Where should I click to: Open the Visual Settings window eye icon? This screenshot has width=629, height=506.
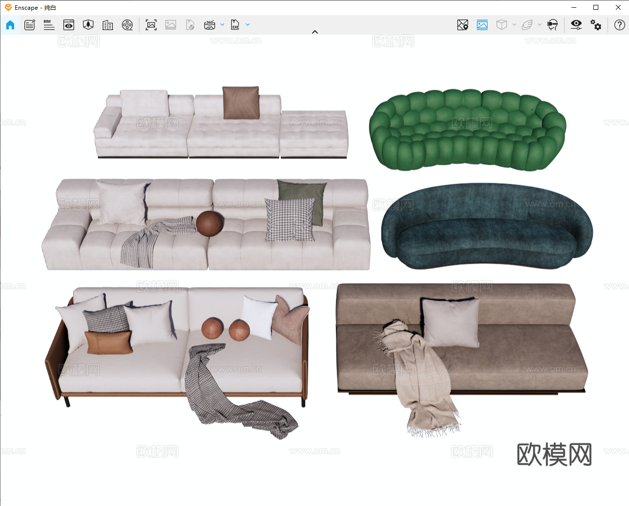pos(69,25)
